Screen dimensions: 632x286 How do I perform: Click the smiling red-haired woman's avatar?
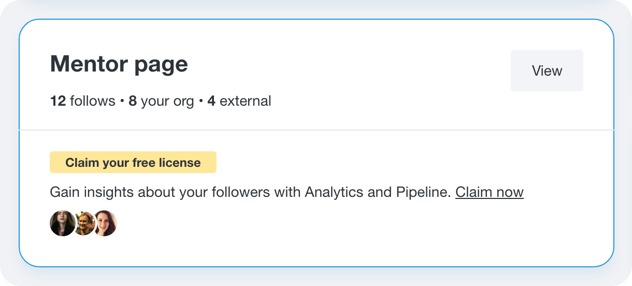(x=105, y=223)
